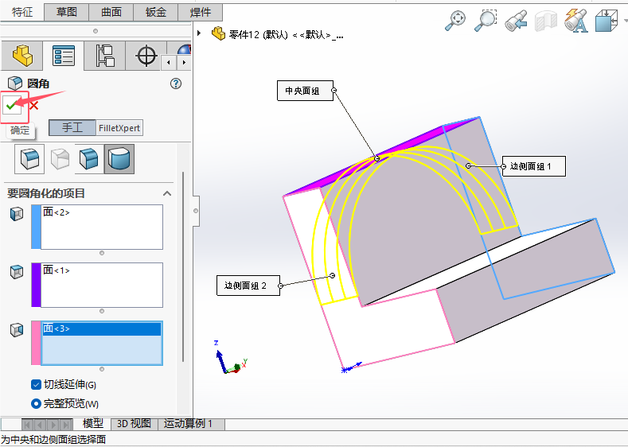Click the resize handle under 面<1> box

coord(102,311)
